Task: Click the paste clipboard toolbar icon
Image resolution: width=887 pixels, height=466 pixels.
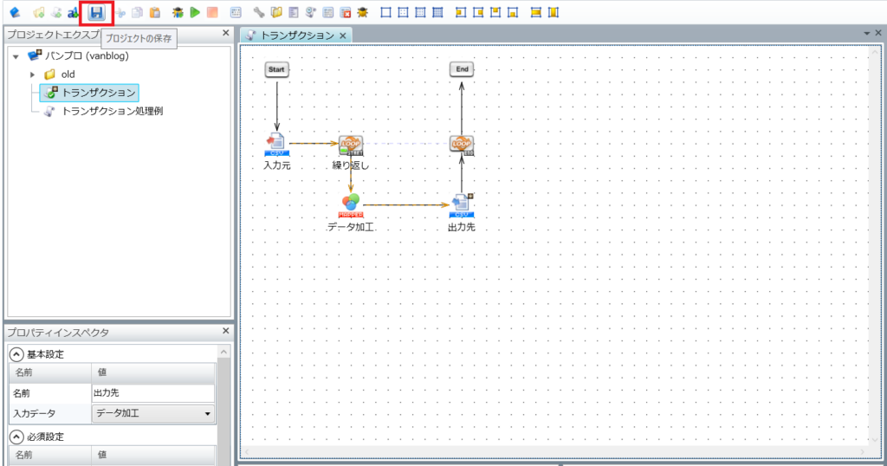Action: pos(154,13)
